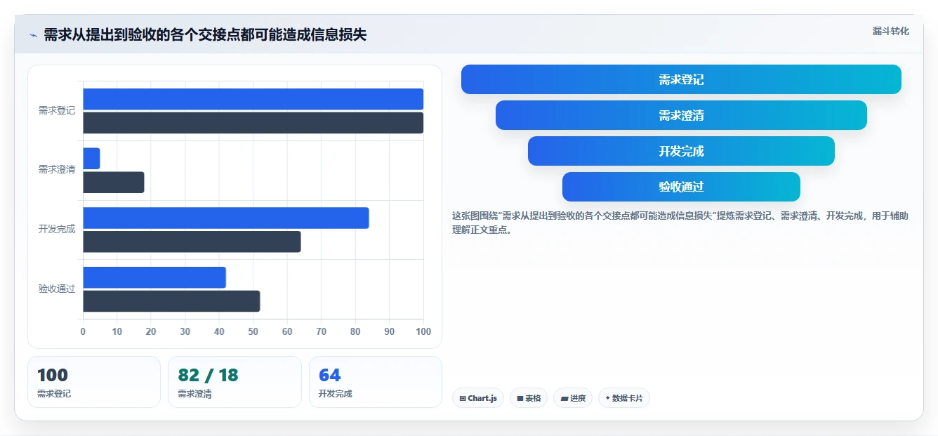Click the Chart.js tag chip
This screenshot has height=436, width=938.
478,398
